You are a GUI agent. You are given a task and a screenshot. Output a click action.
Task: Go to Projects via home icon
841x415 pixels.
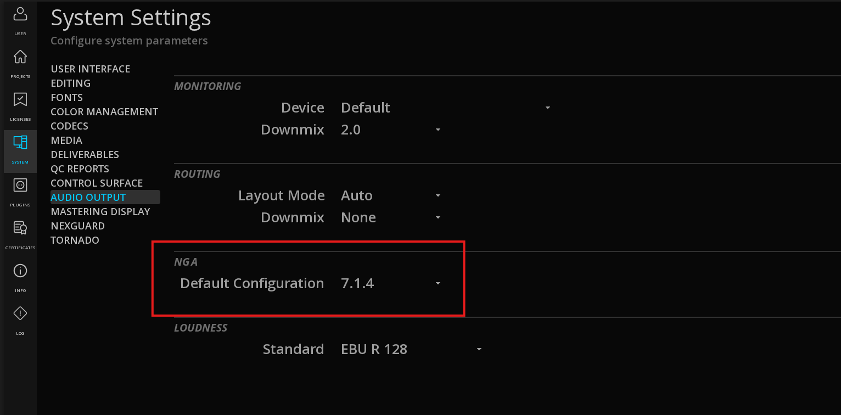coord(20,63)
